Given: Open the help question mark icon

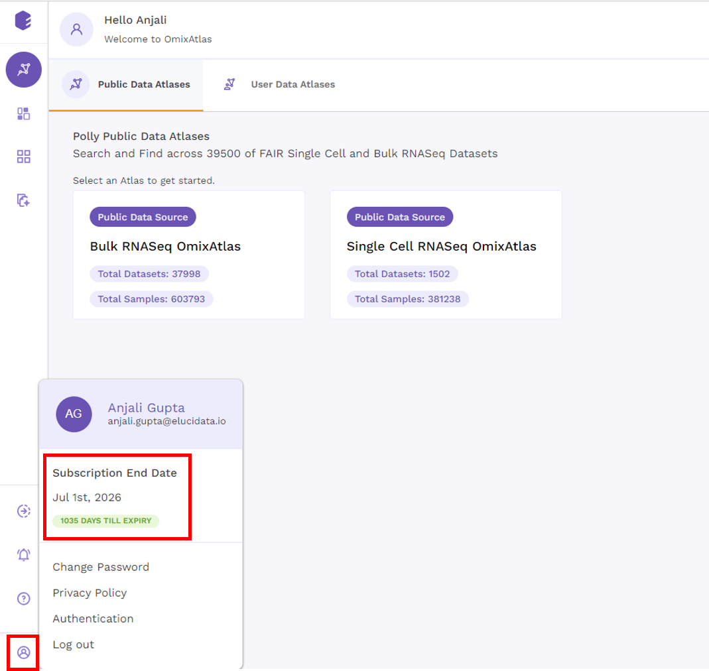Looking at the screenshot, I should pos(23,599).
